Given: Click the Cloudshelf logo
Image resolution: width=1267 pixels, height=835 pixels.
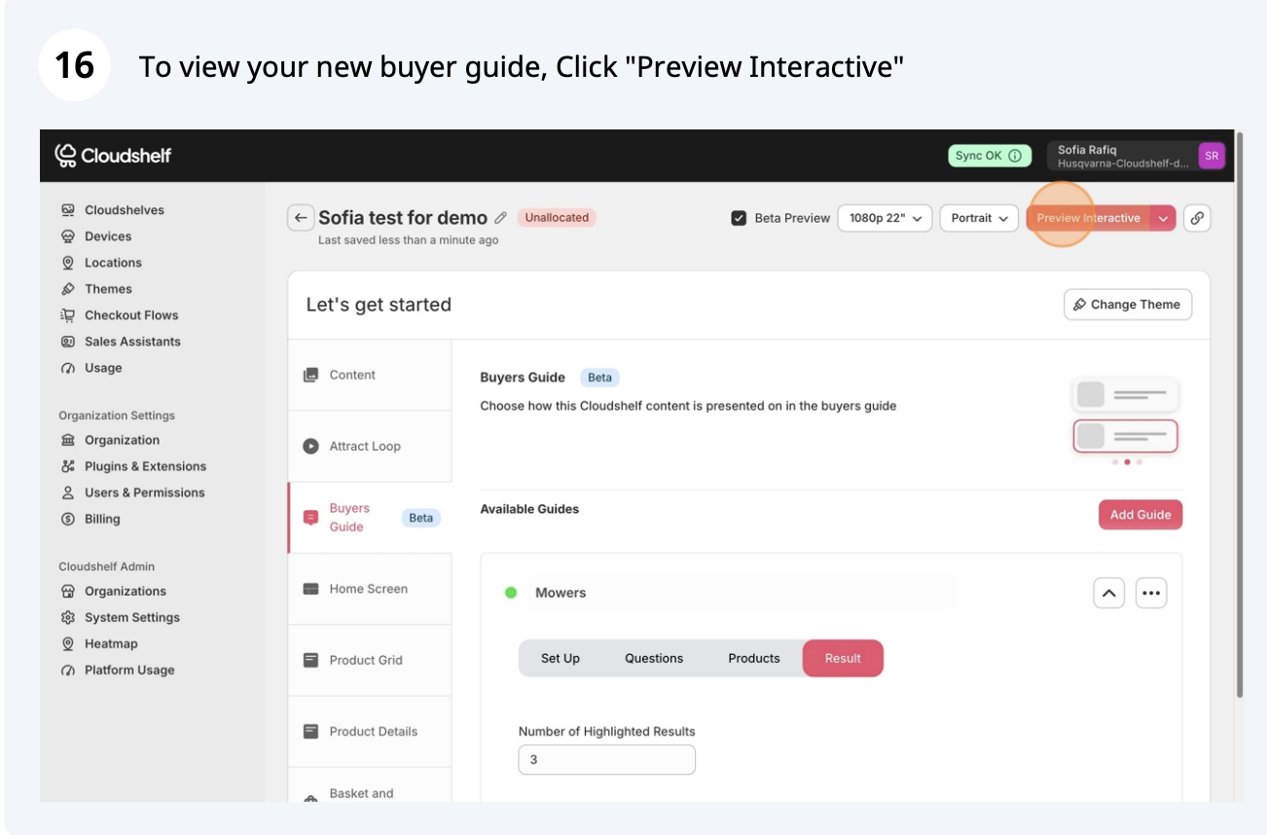Looking at the screenshot, I should 113,156.
